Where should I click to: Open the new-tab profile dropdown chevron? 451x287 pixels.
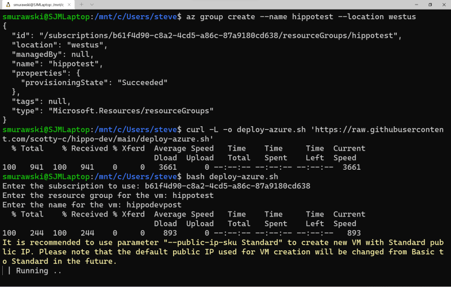pos(92,5)
